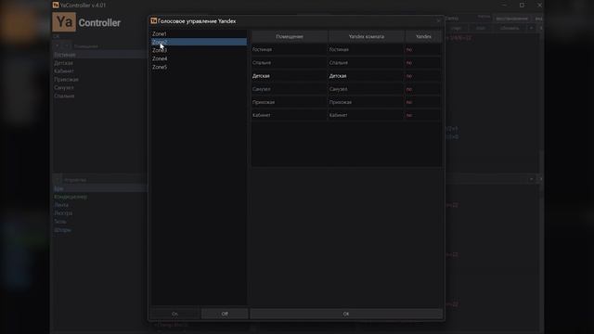This screenshot has width=594, height=334.
Task: Click the On button in the dialog
Action: pos(174,314)
